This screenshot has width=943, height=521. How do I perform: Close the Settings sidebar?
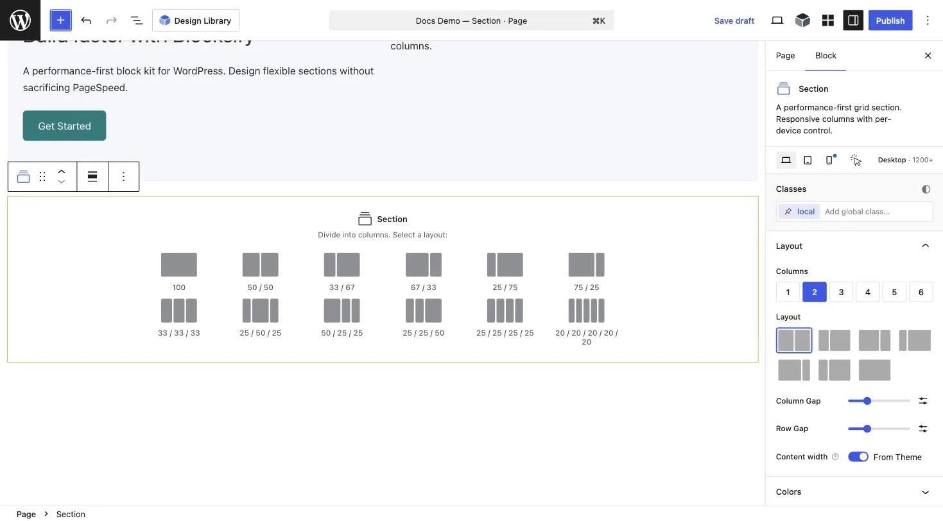tap(928, 56)
